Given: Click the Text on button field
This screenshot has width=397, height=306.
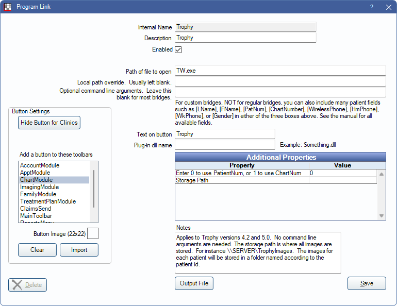Looking at the screenshot, I should (x=225, y=134).
